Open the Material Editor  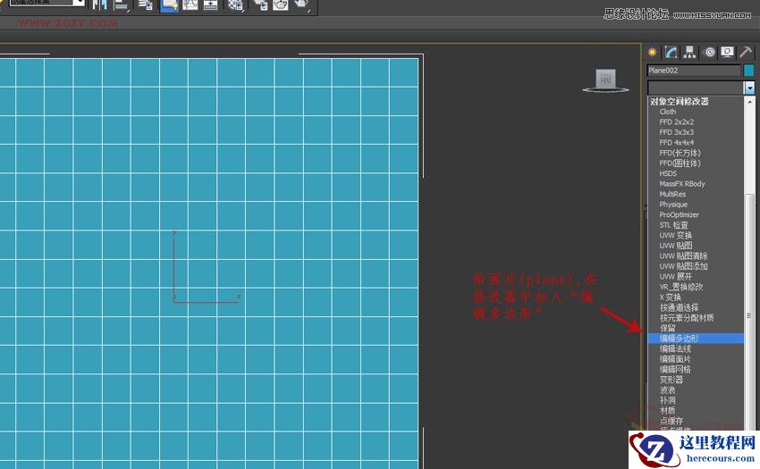[x=236, y=4]
